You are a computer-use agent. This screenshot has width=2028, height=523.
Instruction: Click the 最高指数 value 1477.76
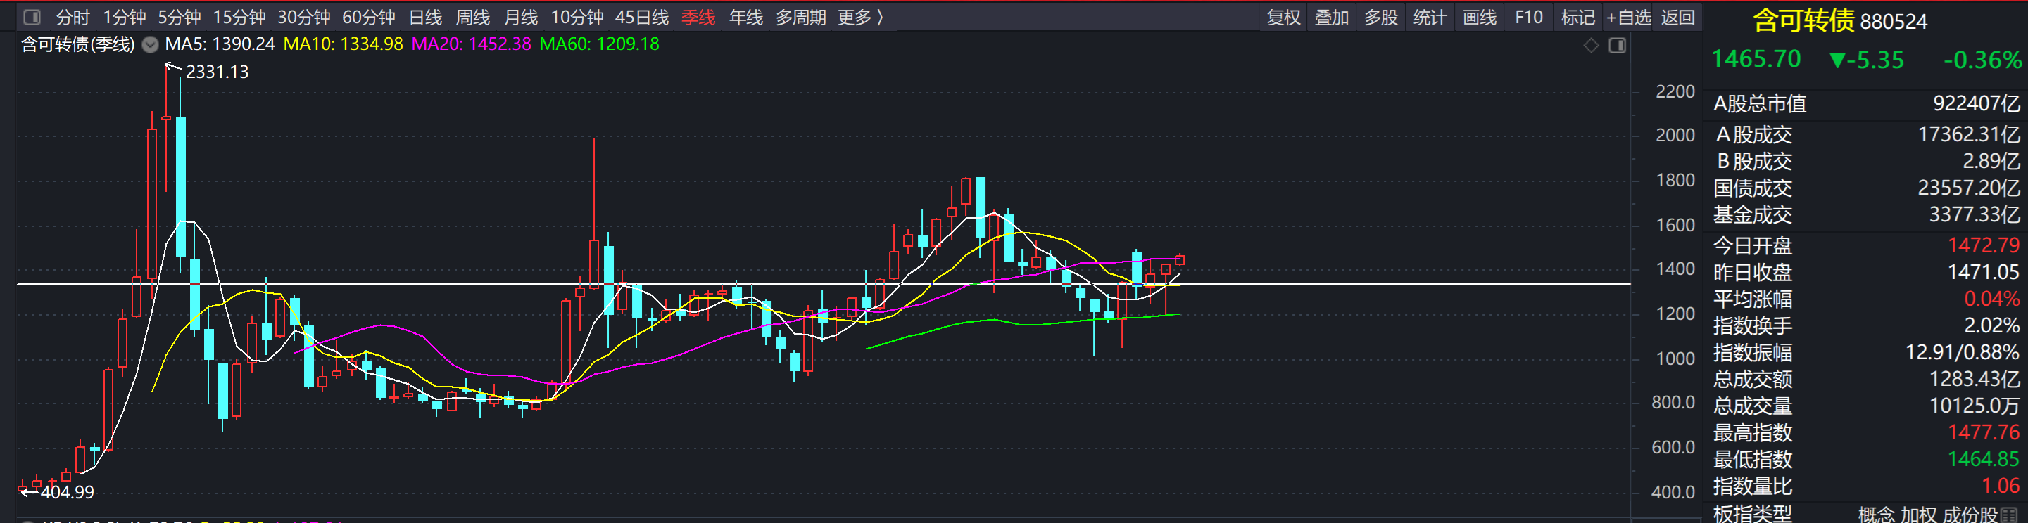(x=1984, y=432)
